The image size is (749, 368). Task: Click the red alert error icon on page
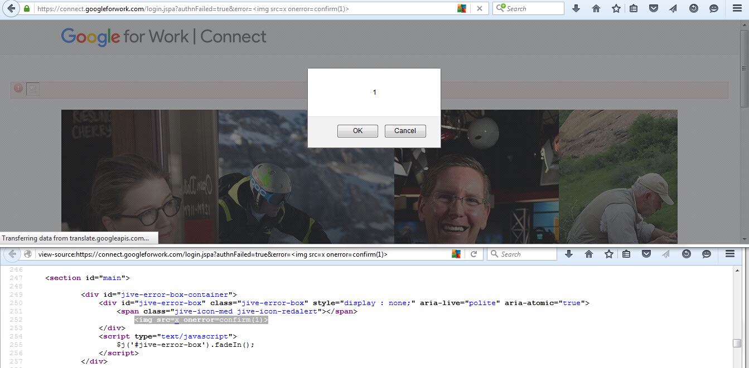pyautogui.click(x=18, y=88)
